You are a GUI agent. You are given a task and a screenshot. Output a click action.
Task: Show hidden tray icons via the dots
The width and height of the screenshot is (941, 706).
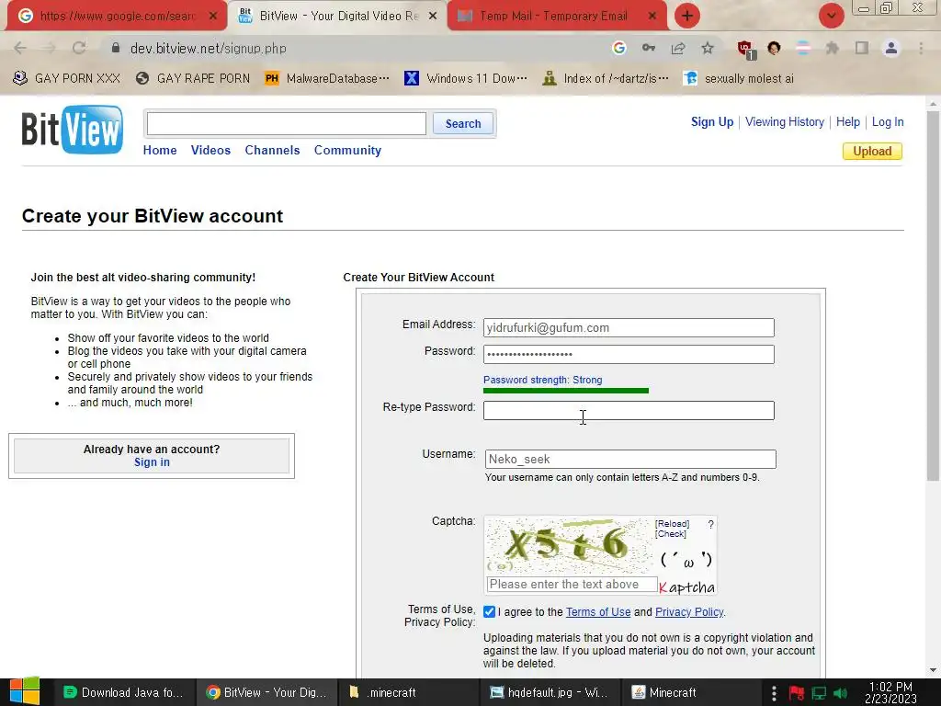tap(774, 693)
